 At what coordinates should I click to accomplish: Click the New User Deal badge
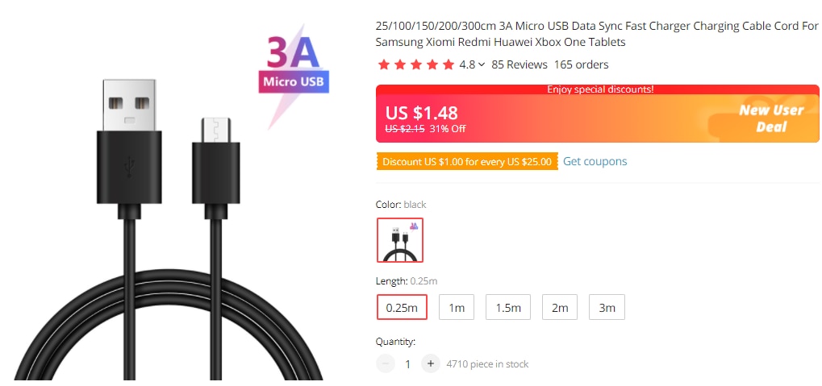771,118
